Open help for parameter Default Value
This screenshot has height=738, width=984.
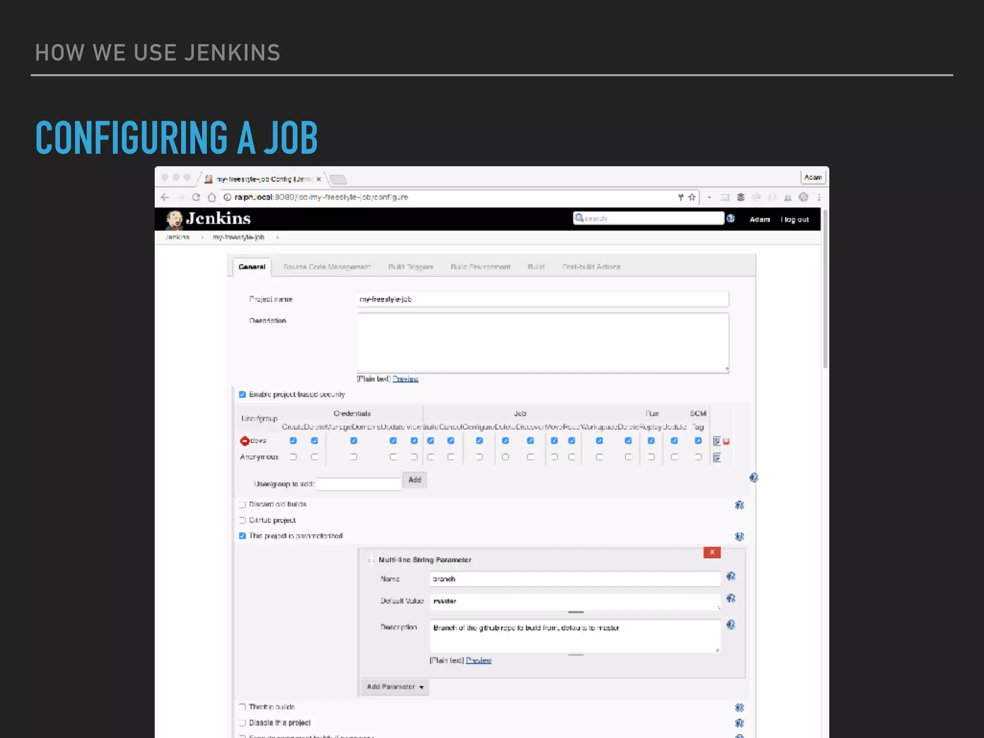pos(731,598)
